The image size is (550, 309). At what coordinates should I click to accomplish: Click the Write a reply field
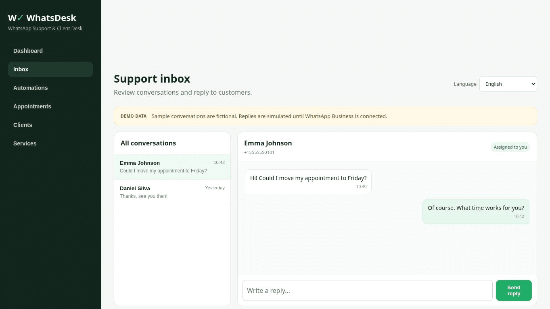point(367,290)
